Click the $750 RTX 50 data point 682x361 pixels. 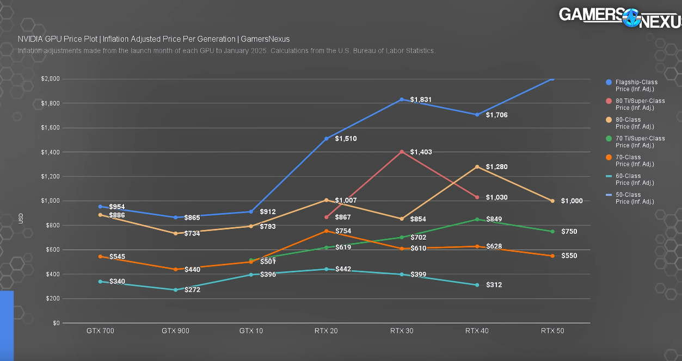pos(552,232)
